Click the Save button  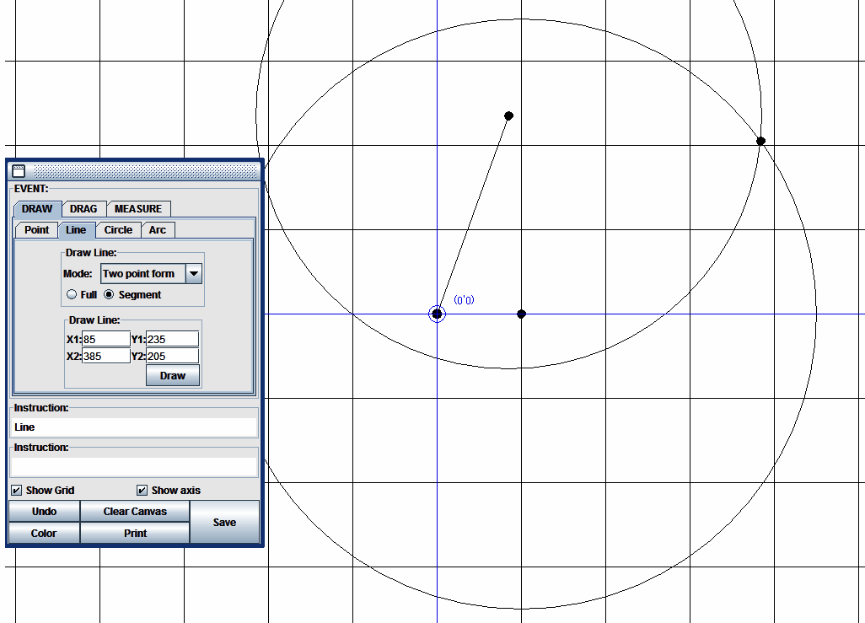[x=224, y=523]
